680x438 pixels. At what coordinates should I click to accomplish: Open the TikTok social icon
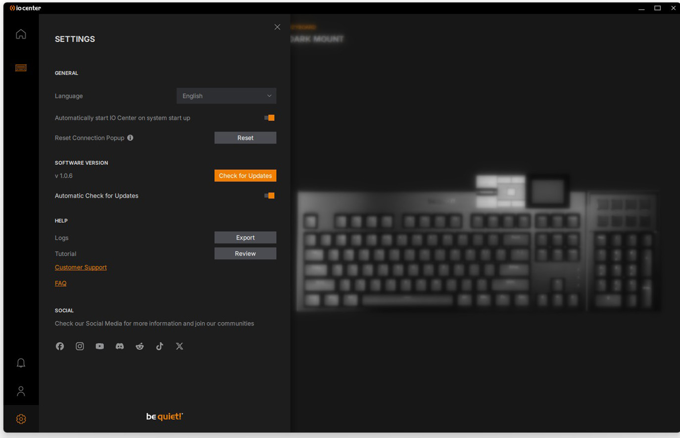click(x=159, y=346)
